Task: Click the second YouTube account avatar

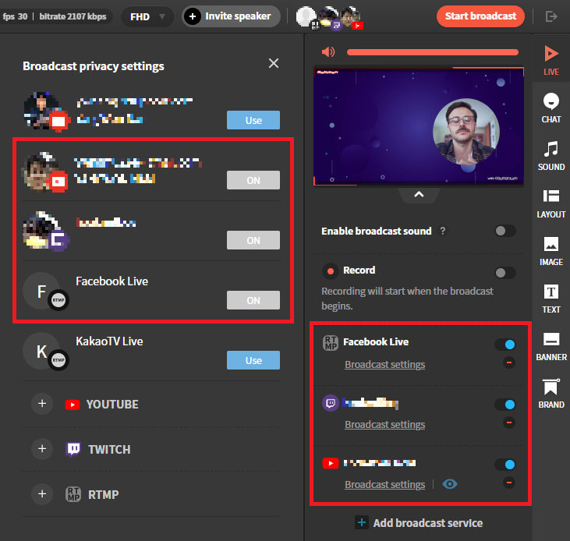Action: point(40,170)
